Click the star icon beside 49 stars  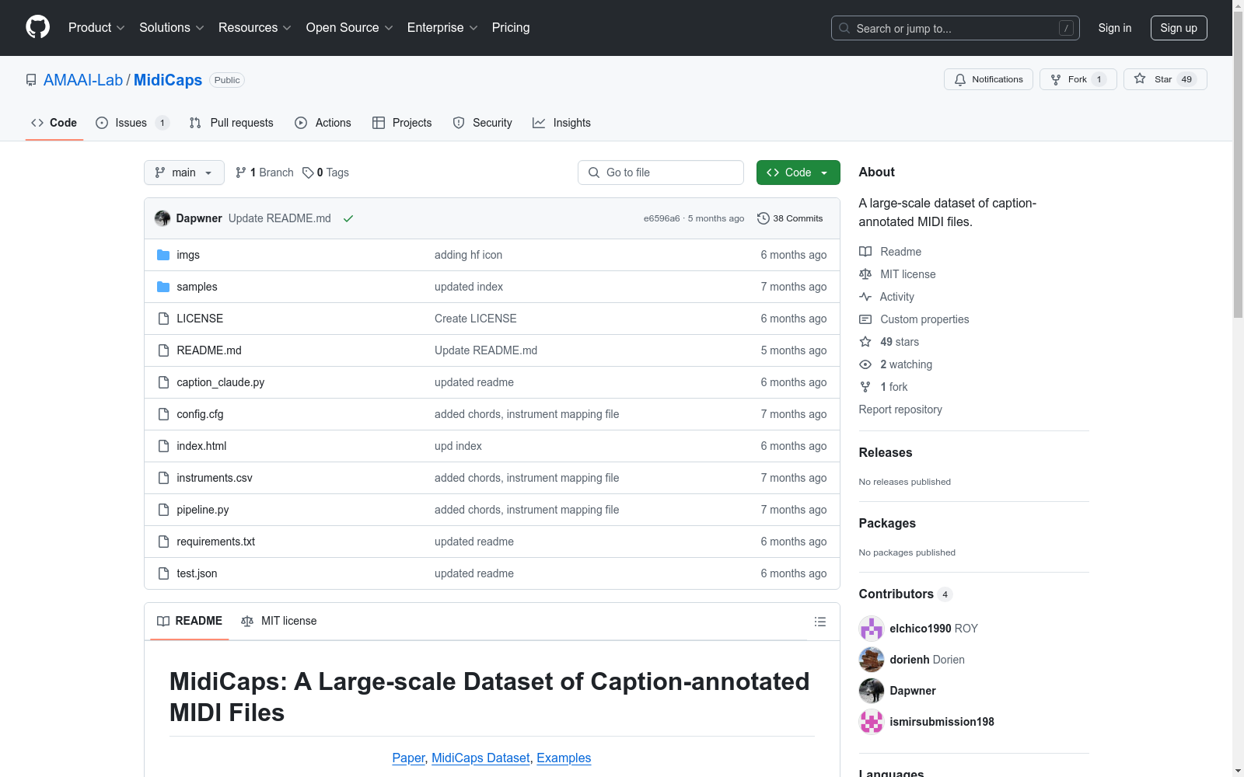tap(865, 342)
